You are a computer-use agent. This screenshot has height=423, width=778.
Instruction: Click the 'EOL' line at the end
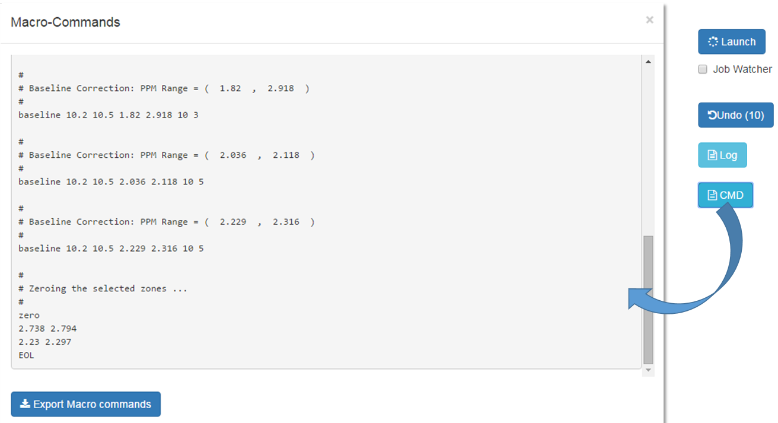26,355
